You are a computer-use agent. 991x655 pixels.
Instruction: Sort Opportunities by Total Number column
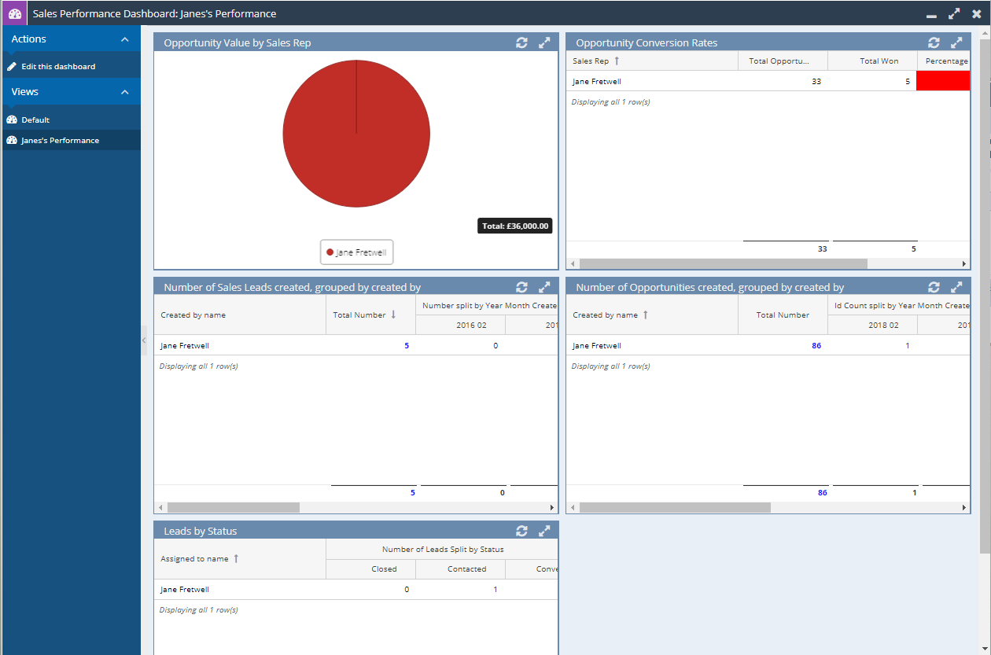point(783,315)
